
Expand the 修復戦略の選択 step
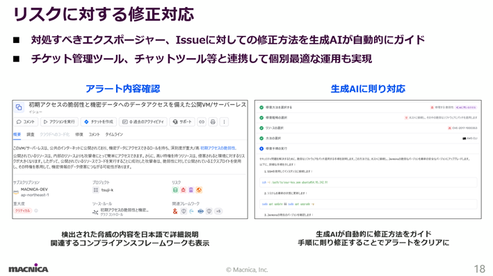tap(368, 118)
